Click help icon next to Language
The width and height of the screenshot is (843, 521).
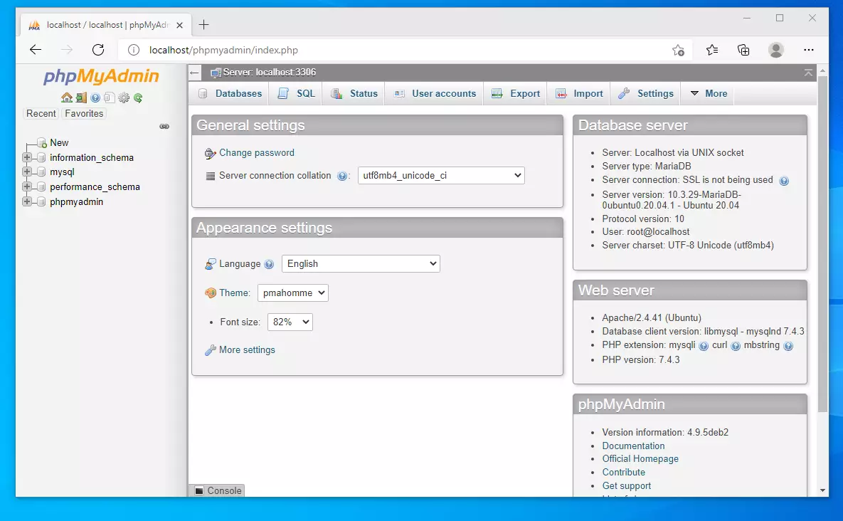pos(270,264)
